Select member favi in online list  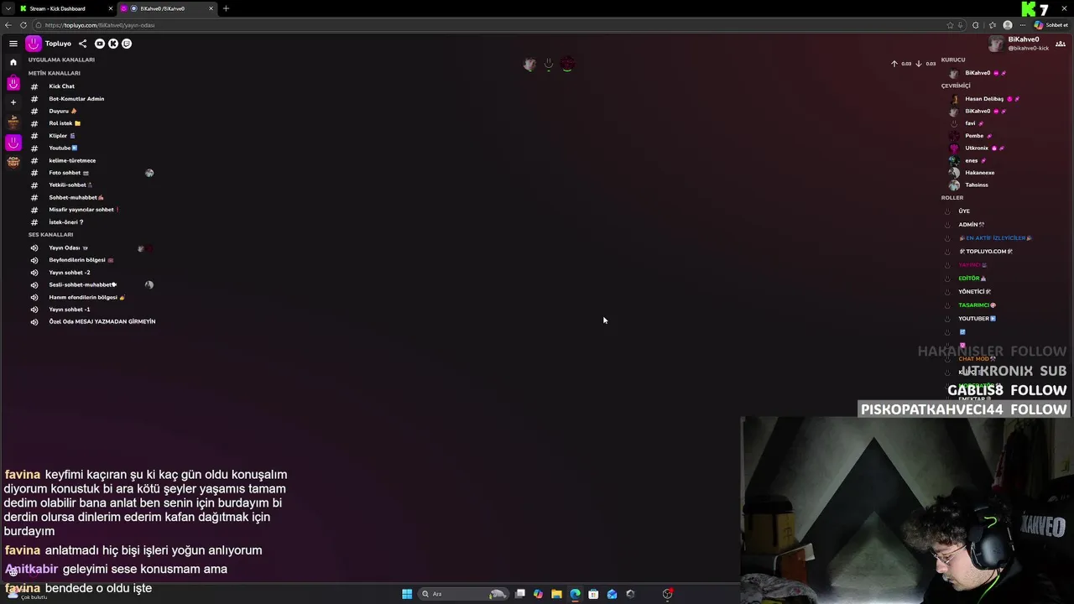tap(970, 123)
